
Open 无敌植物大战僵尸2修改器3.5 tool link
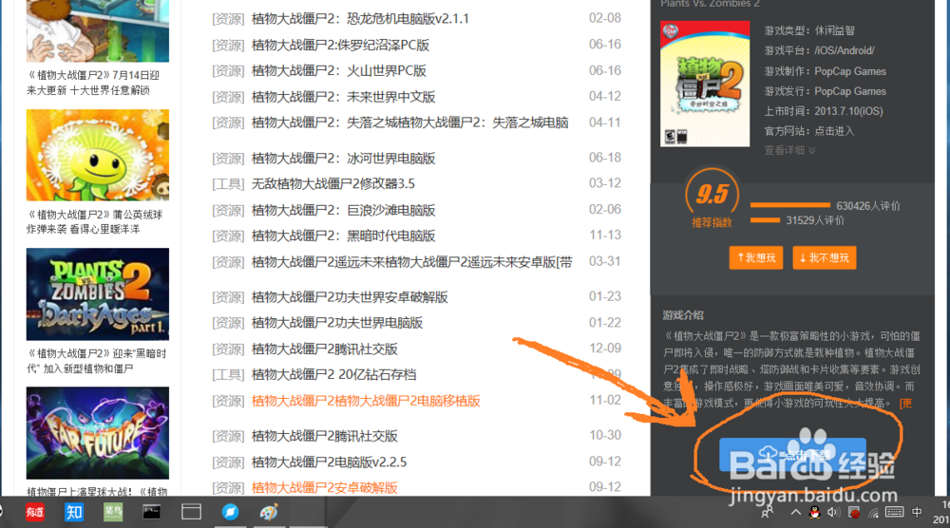pos(333,183)
